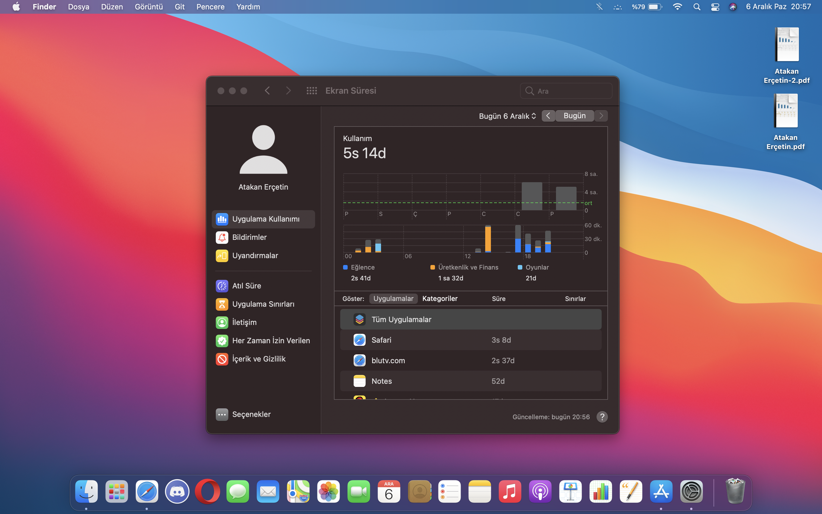Image resolution: width=822 pixels, height=514 pixels.
Task: Open Siri from the menu bar
Action: pyautogui.click(x=733, y=7)
